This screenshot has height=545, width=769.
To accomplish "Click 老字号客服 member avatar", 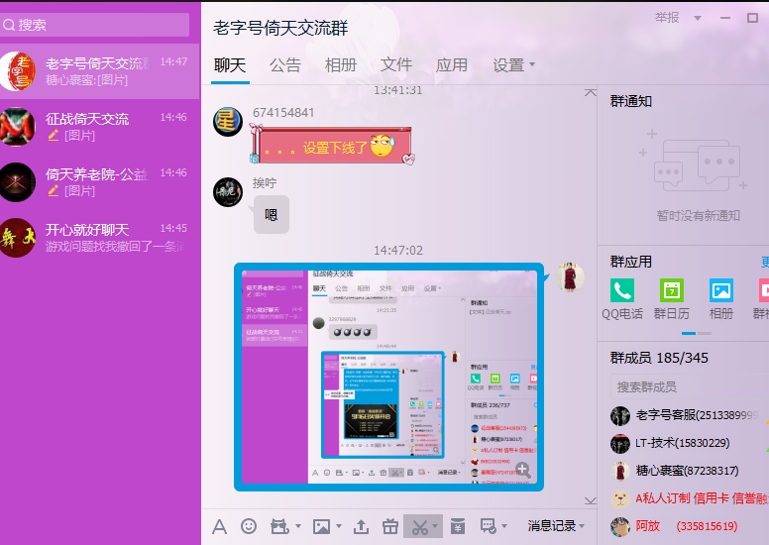I will click(x=620, y=415).
